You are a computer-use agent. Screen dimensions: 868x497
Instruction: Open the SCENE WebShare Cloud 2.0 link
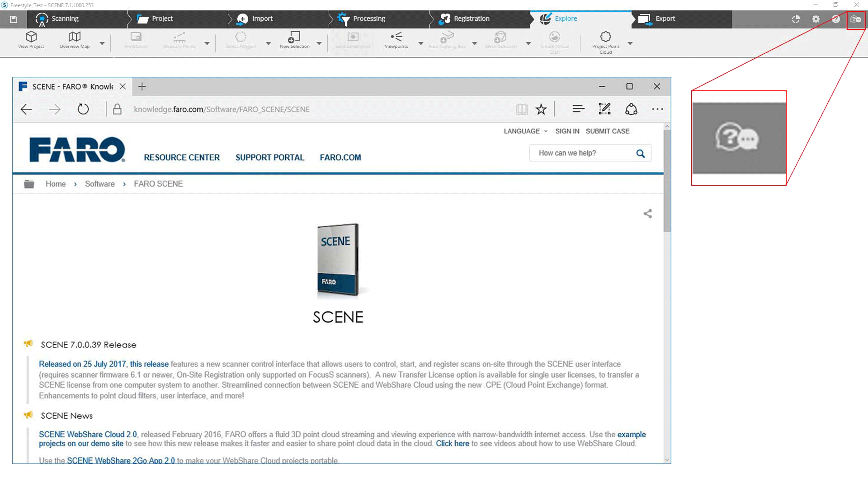point(88,434)
